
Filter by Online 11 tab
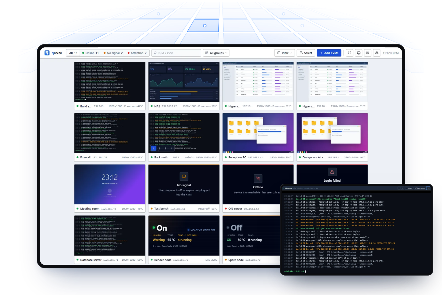(x=91, y=53)
